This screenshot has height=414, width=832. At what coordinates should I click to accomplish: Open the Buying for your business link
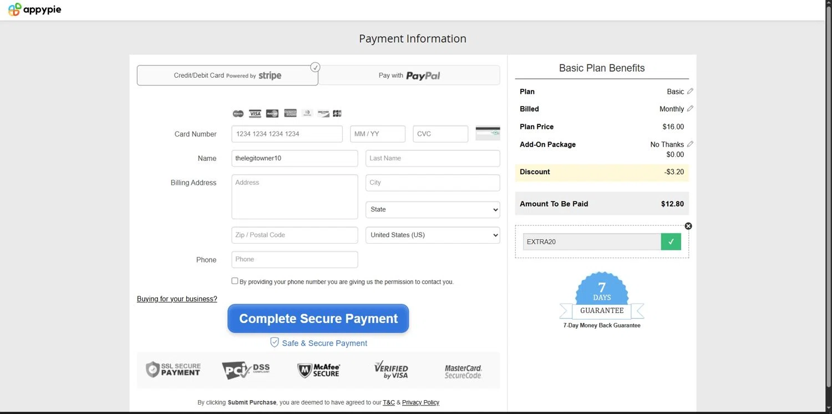177,299
